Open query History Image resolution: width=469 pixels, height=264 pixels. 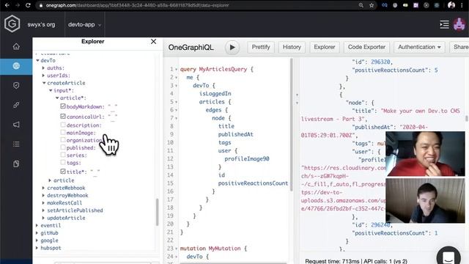tap(292, 47)
